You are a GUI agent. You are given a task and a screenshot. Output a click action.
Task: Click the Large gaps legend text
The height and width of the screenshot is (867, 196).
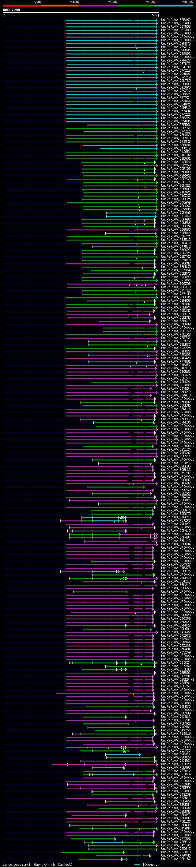pyautogui.click(x=38, y=864)
